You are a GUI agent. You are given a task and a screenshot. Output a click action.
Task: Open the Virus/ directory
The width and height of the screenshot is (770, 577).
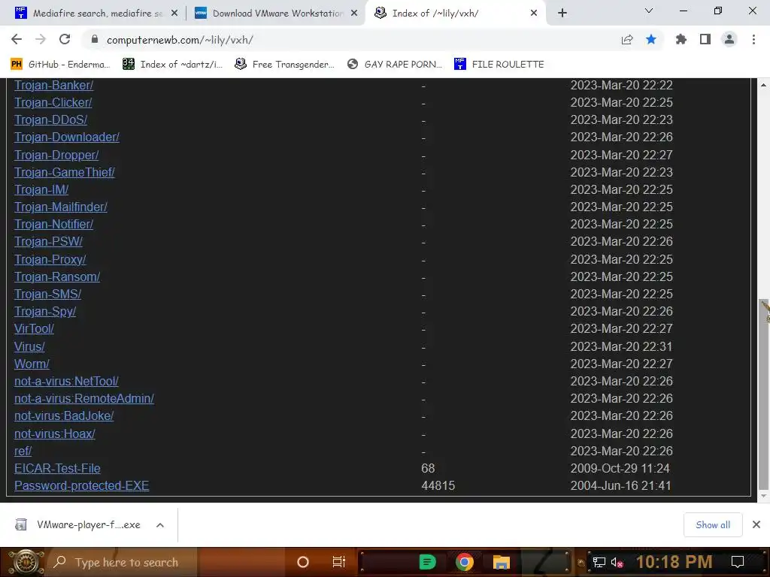29,346
